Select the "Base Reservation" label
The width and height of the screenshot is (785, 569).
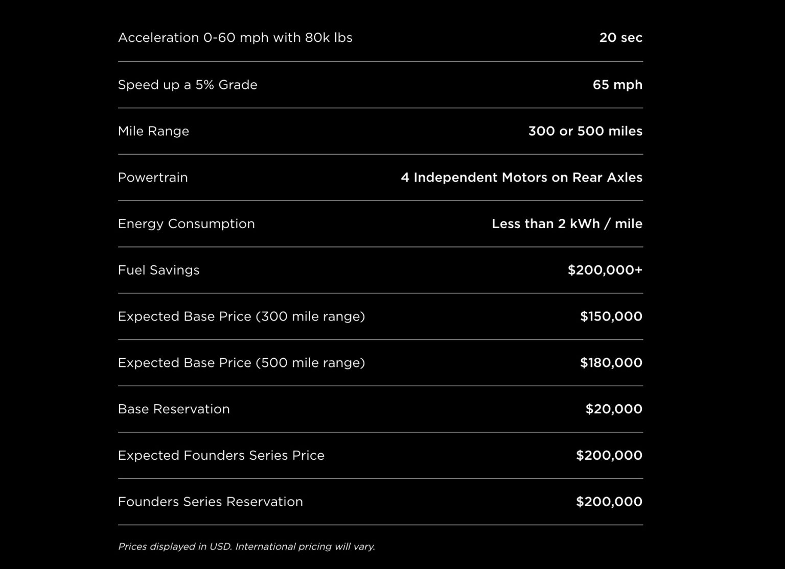(x=174, y=409)
